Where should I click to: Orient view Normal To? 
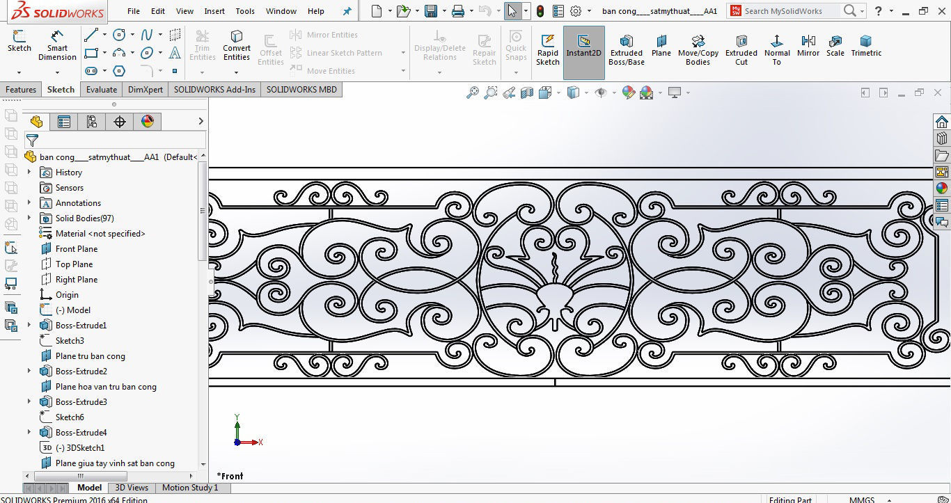pyautogui.click(x=777, y=49)
